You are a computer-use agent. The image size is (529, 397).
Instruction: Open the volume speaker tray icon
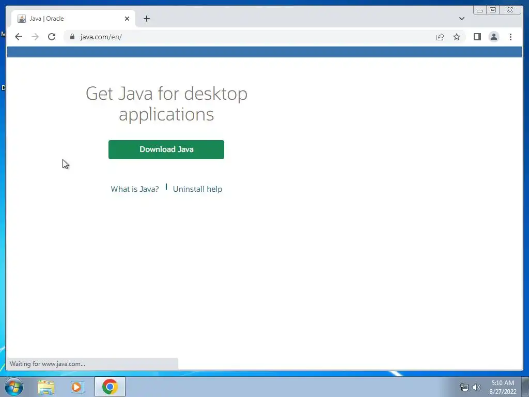pos(477,387)
